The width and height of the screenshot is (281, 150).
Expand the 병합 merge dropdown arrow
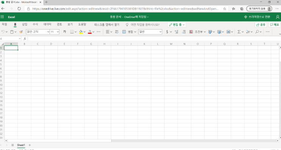[x=135, y=32]
